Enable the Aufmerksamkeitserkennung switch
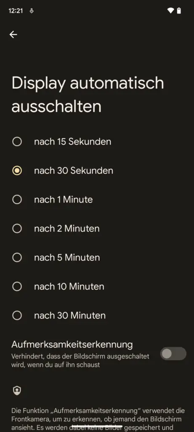The image size is (194, 432). click(x=173, y=354)
